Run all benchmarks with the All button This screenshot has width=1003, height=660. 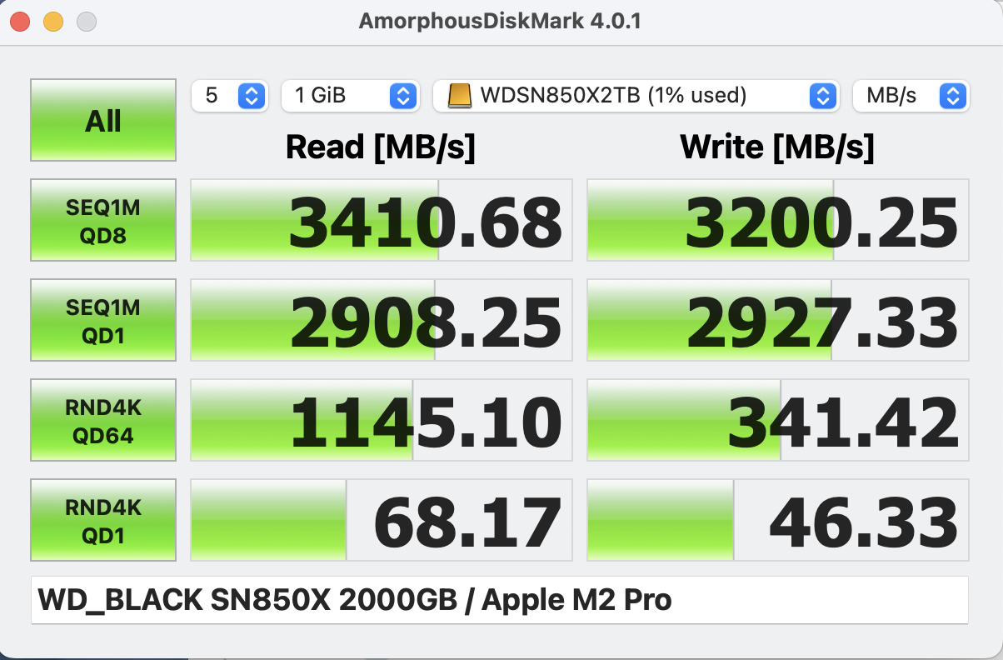tap(103, 120)
